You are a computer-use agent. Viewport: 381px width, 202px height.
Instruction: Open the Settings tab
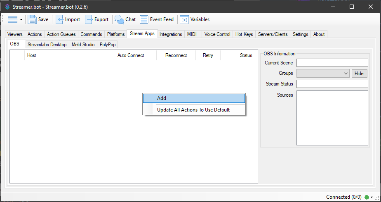pyautogui.click(x=300, y=34)
